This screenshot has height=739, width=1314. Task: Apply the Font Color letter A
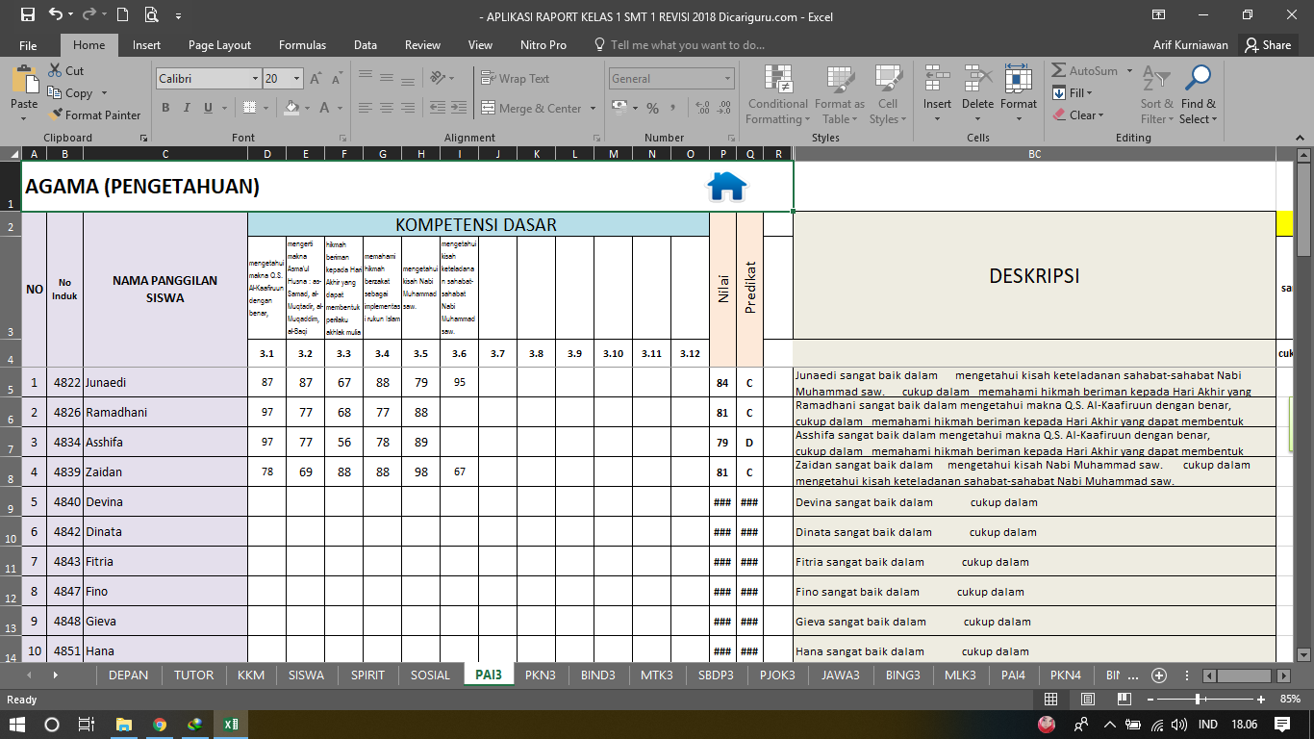click(x=324, y=108)
